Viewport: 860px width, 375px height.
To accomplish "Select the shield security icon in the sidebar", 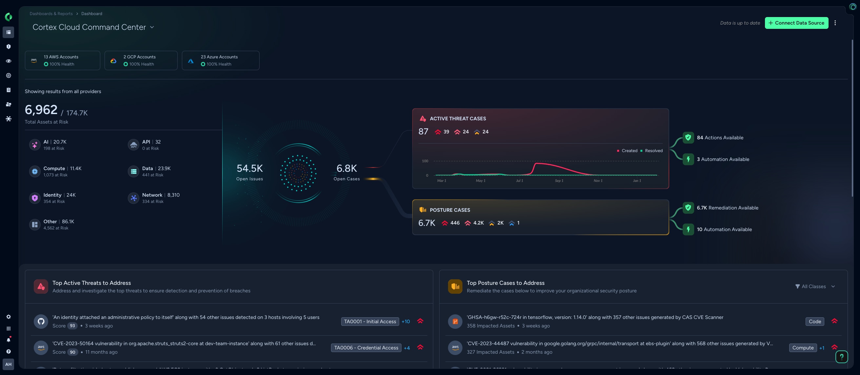I will (8, 47).
